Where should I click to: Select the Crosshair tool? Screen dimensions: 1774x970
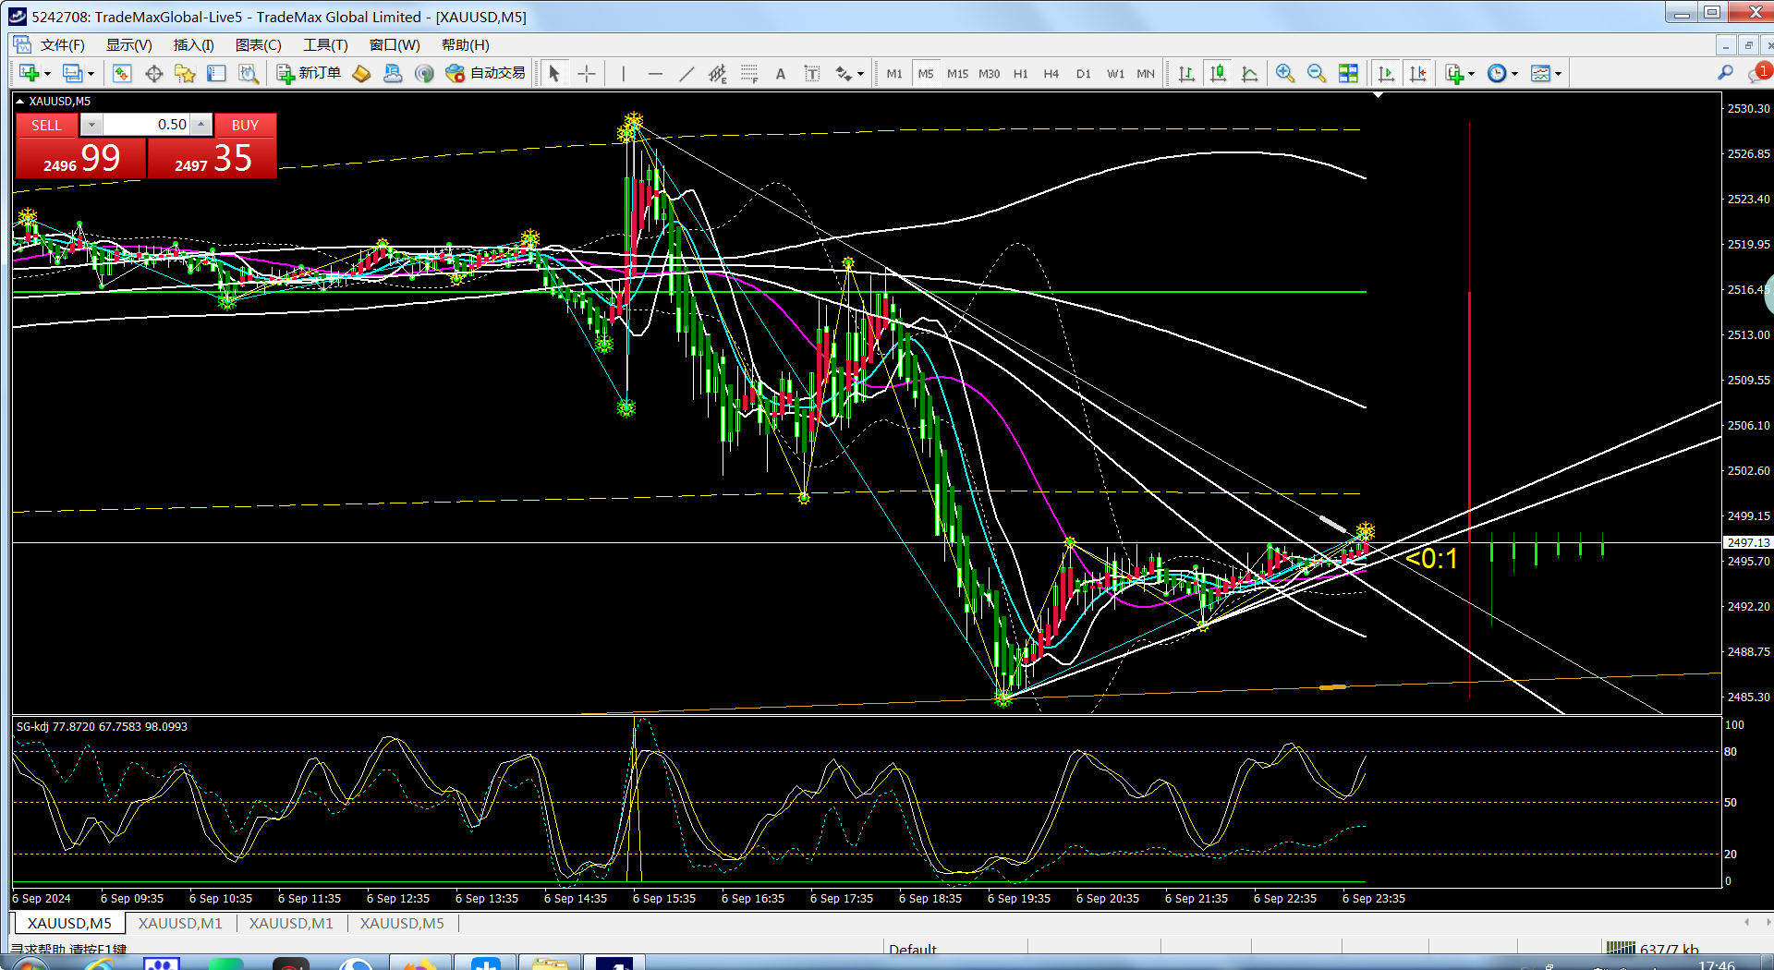[x=586, y=74]
